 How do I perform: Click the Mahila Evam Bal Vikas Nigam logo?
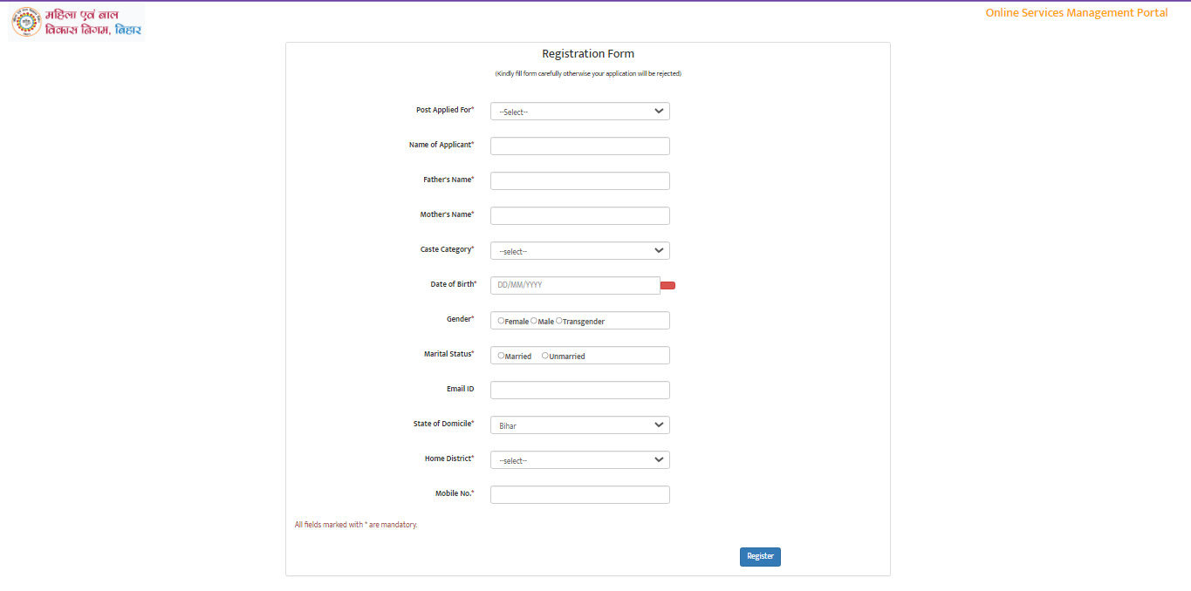pos(77,23)
